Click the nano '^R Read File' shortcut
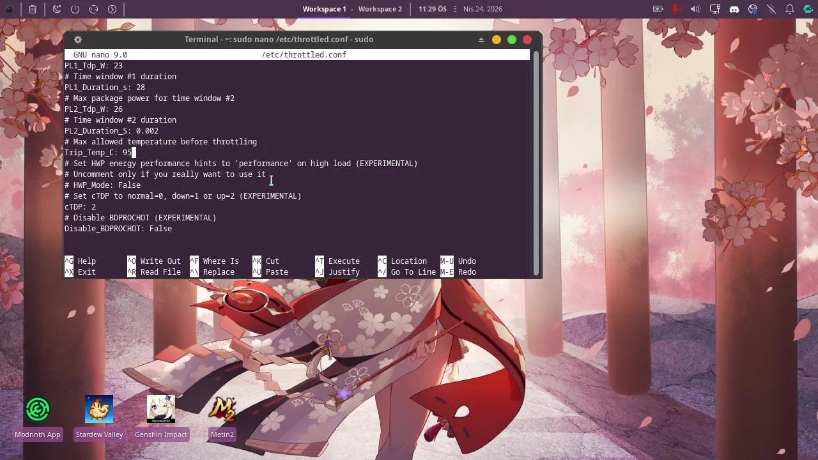The height and width of the screenshot is (460, 818). [x=154, y=272]
